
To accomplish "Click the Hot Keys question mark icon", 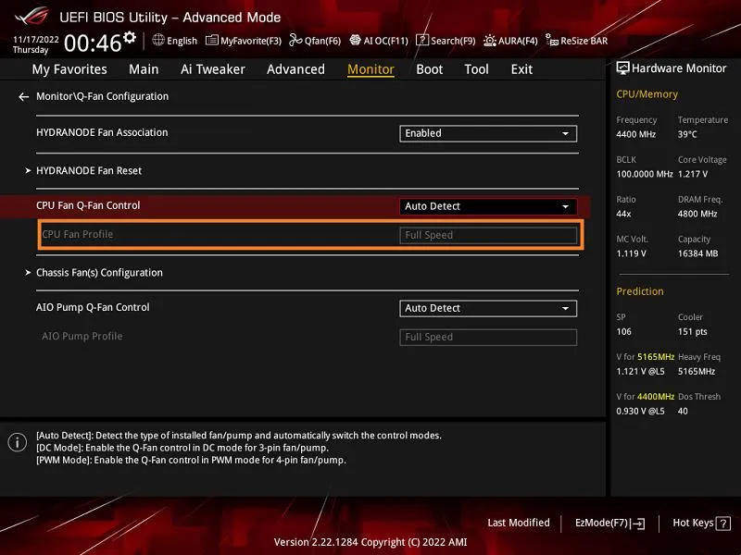I will [723, 523].
